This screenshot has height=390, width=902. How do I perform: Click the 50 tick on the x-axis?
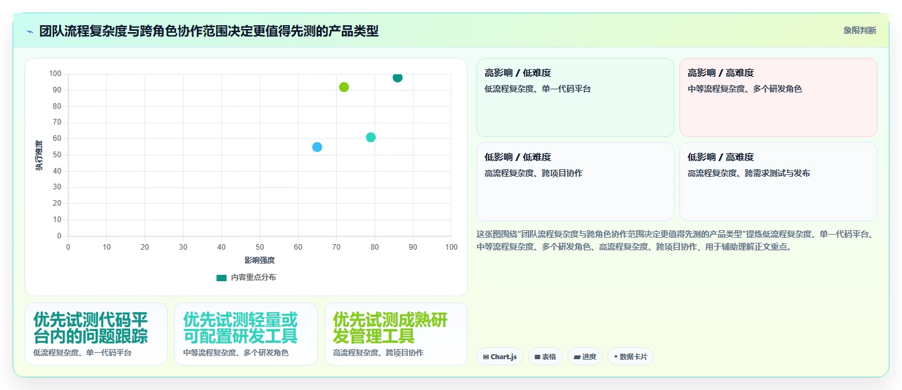[260, 247]
